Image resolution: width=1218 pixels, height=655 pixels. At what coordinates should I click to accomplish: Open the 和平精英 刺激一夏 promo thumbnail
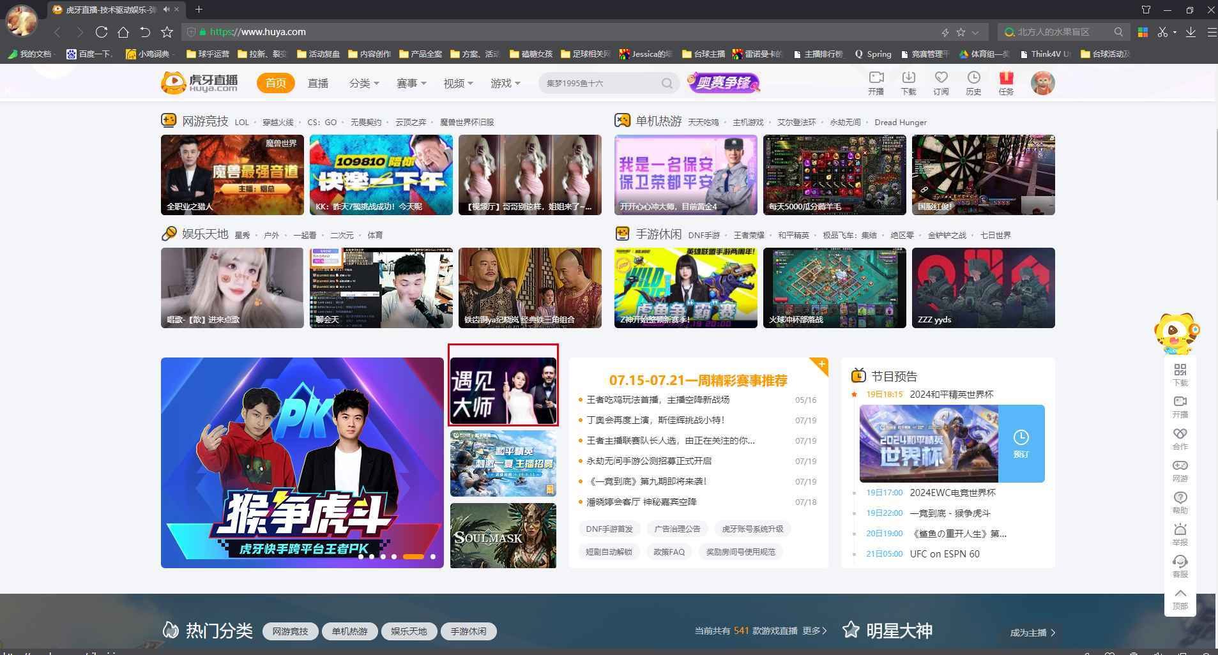coord(503,463)
